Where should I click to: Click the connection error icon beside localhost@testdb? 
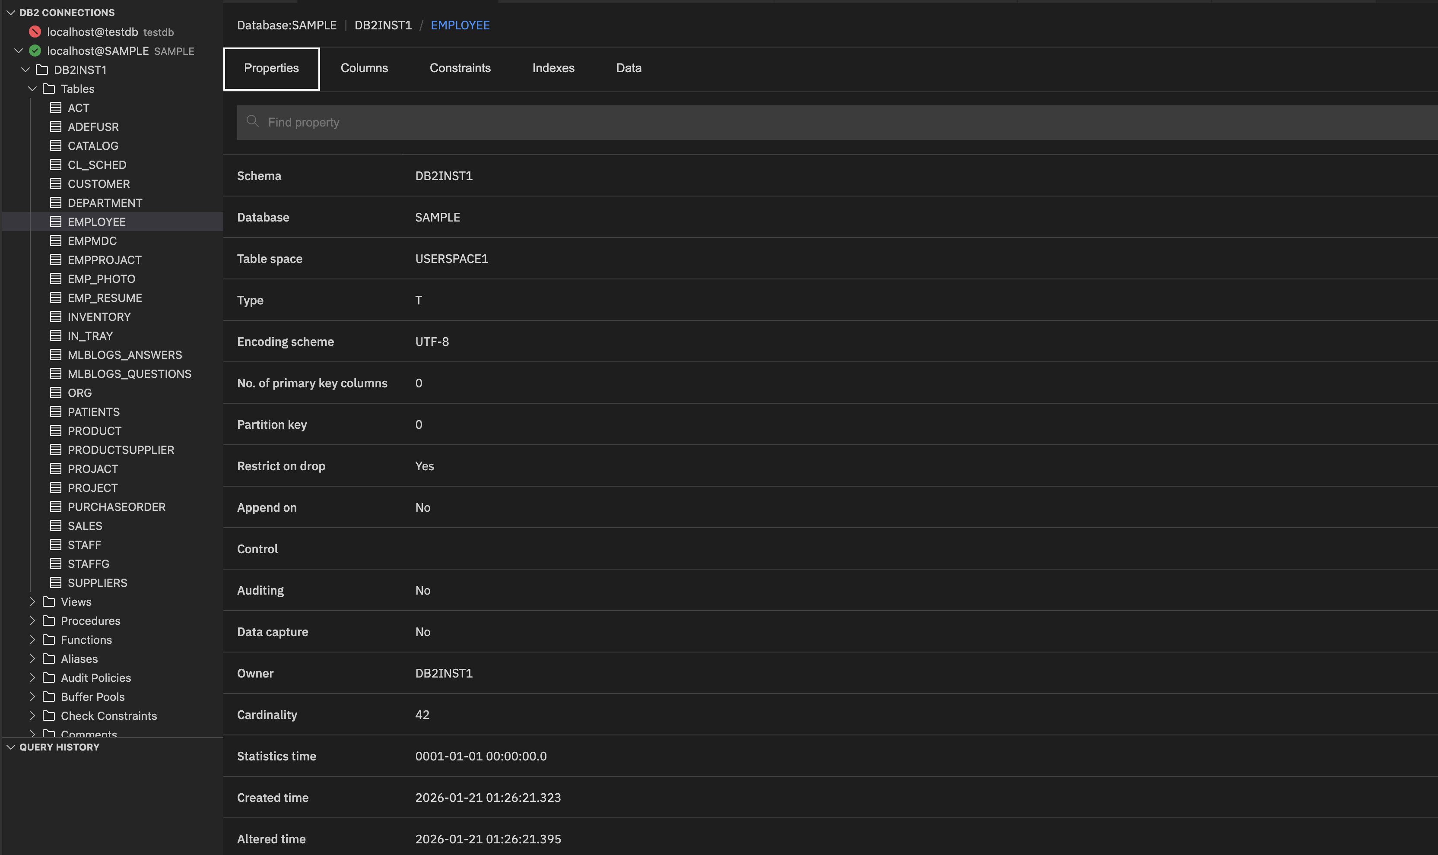(x=35, y=32)
